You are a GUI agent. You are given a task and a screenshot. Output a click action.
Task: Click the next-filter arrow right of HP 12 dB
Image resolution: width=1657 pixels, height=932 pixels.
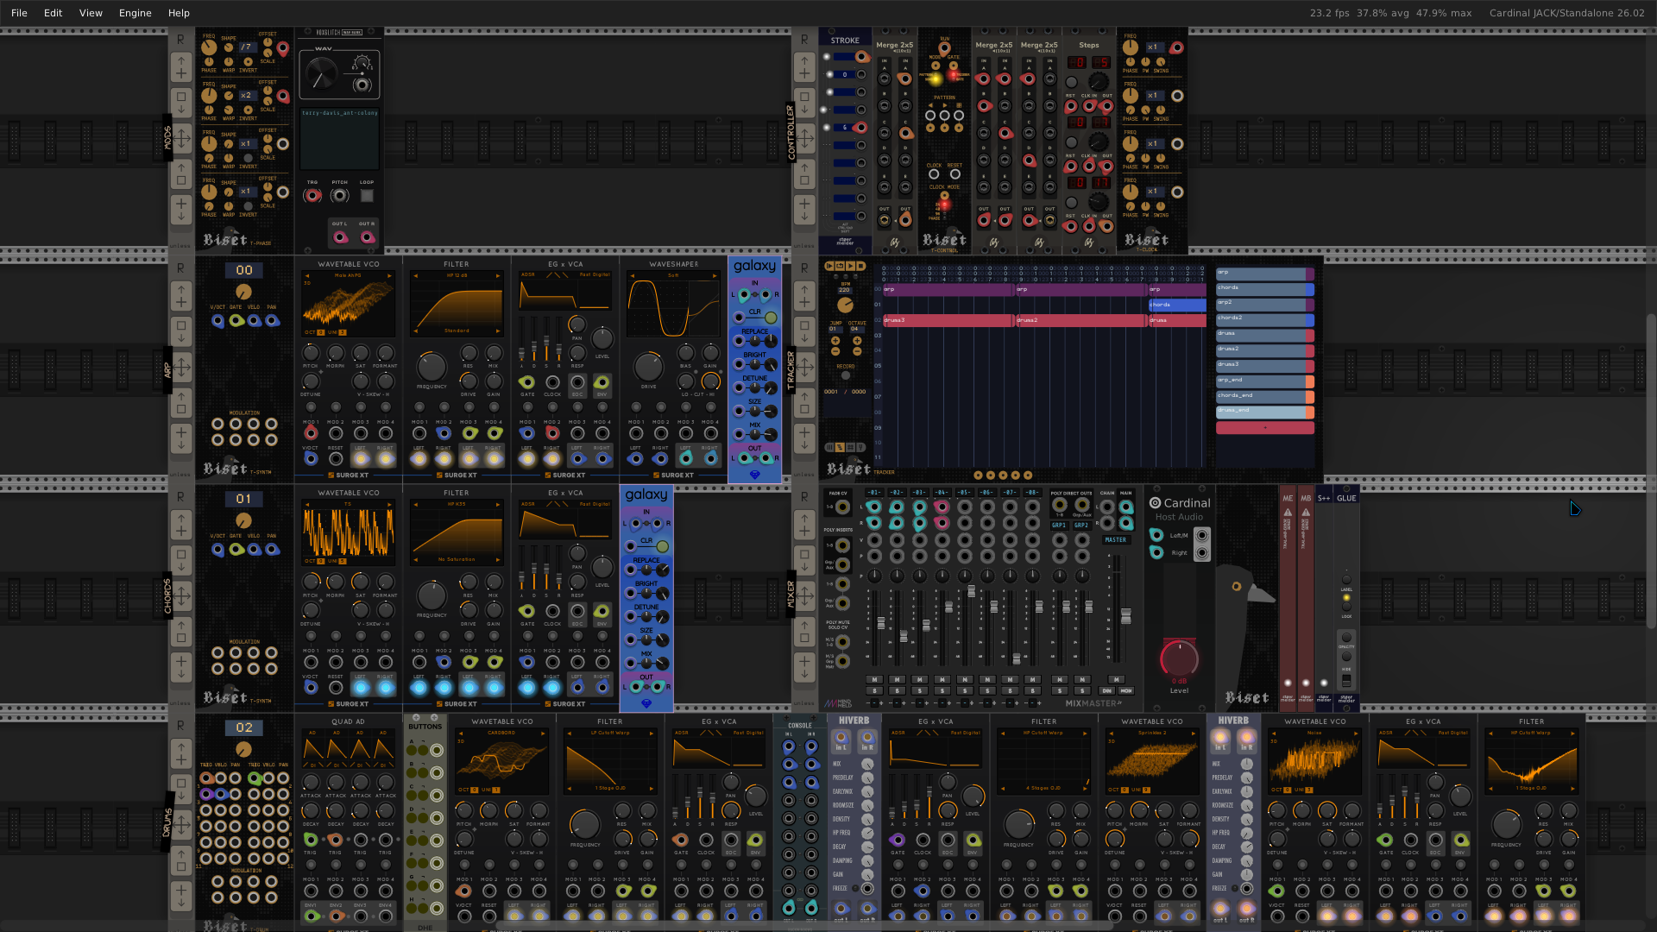[x=498, y=276]
